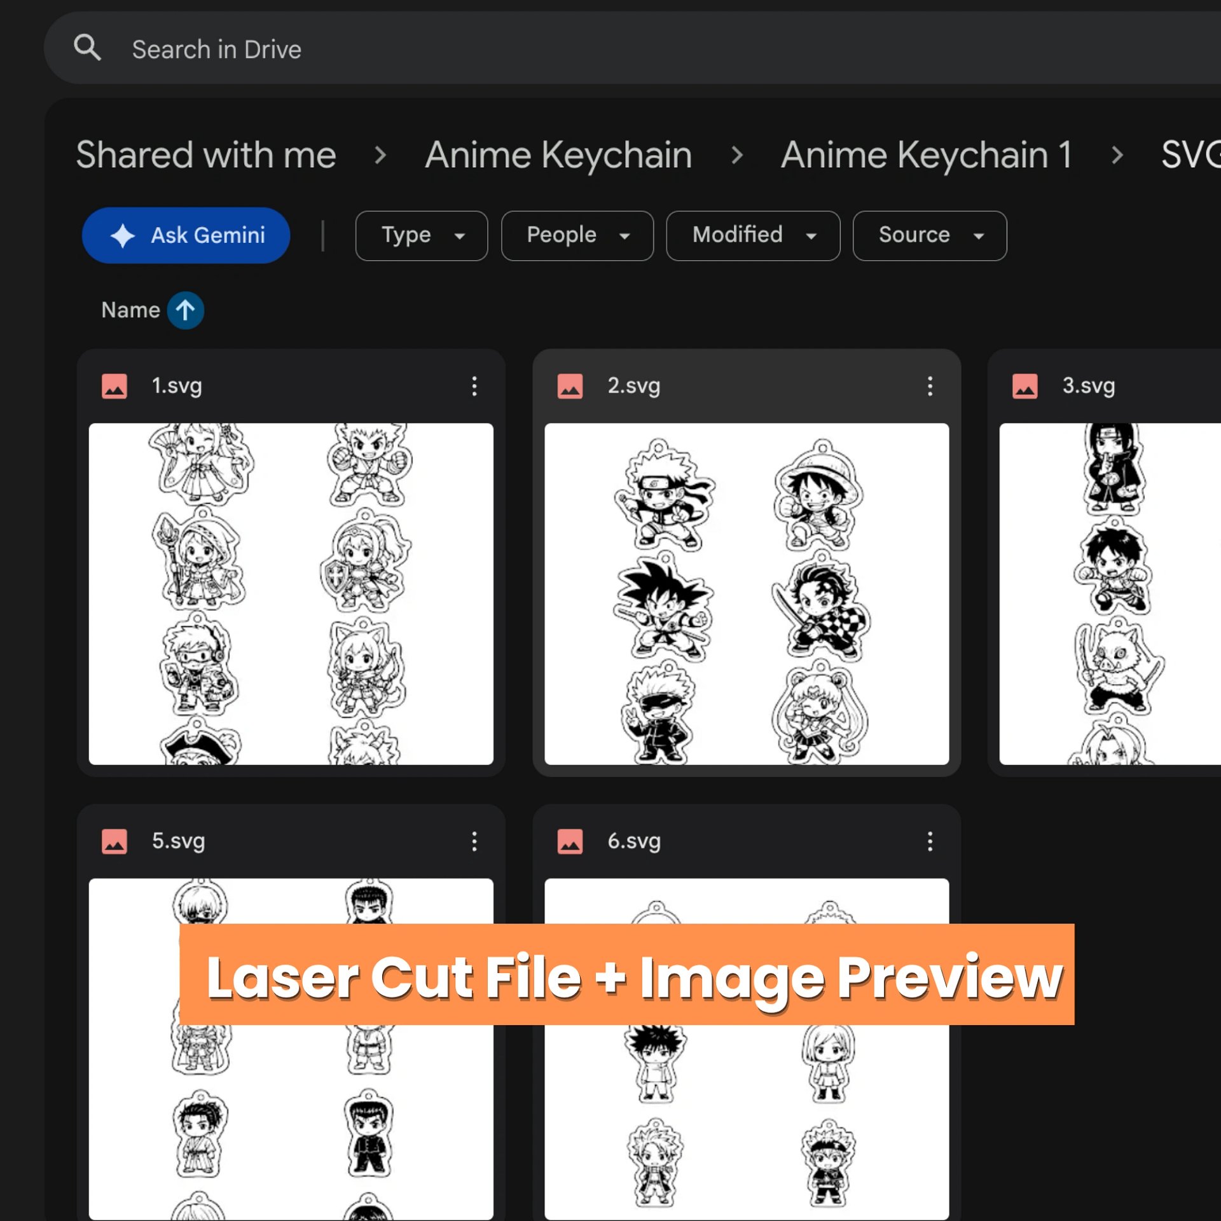Click the image file icon for 5.svg
Viewport: 1221px width, 1221px height.
tap(114, 841)
